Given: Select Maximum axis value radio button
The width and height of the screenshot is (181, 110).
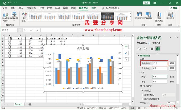Looking at the screenshot, I should click(x=143, y=99).
